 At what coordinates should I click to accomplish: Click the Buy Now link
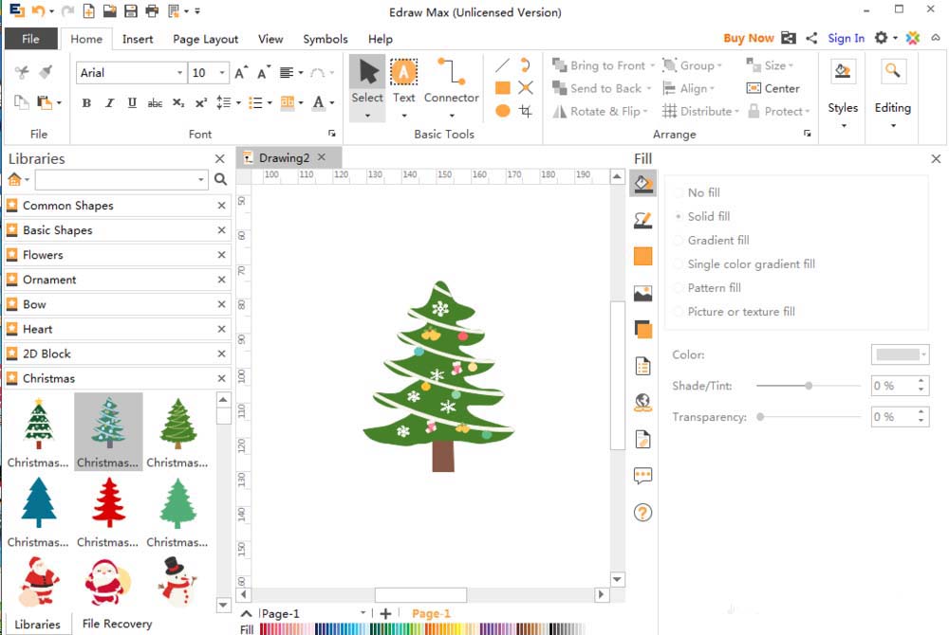point(748,38)
